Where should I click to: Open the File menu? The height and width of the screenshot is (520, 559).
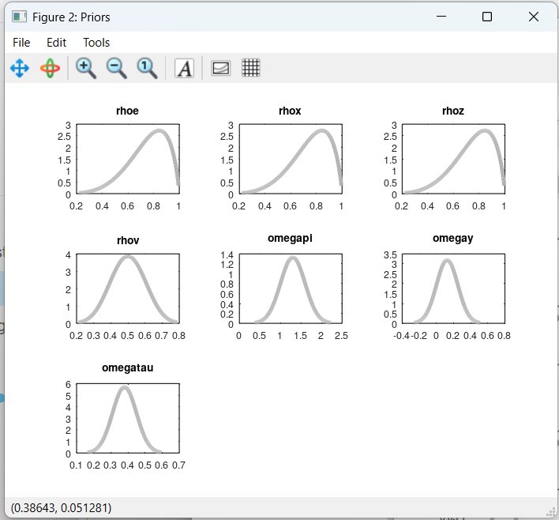tap(21, 43)
